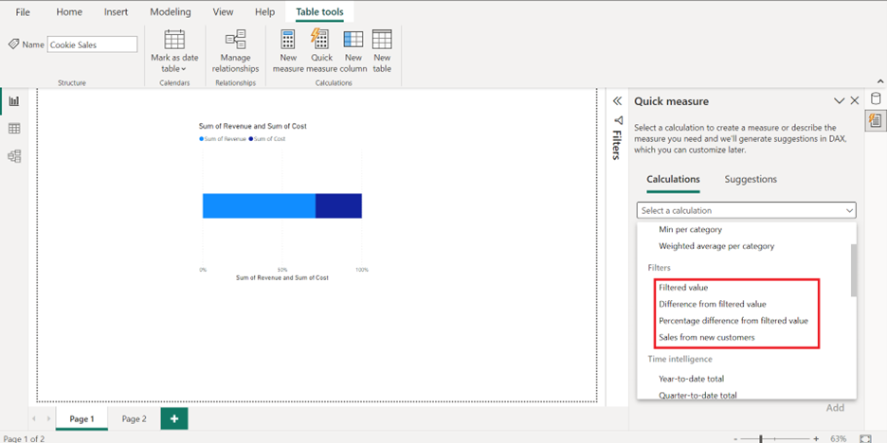Close the Quick measure pane
The height and width of the screenshot is (443, 887).
855,101
